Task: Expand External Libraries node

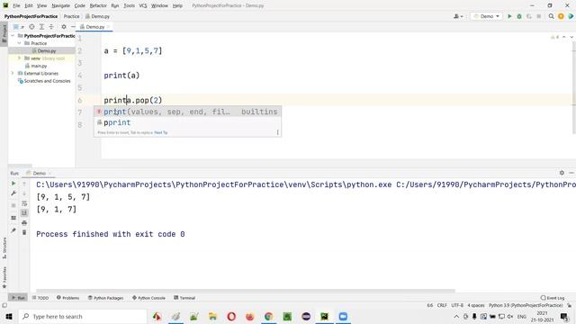Action: click(13, 73)
